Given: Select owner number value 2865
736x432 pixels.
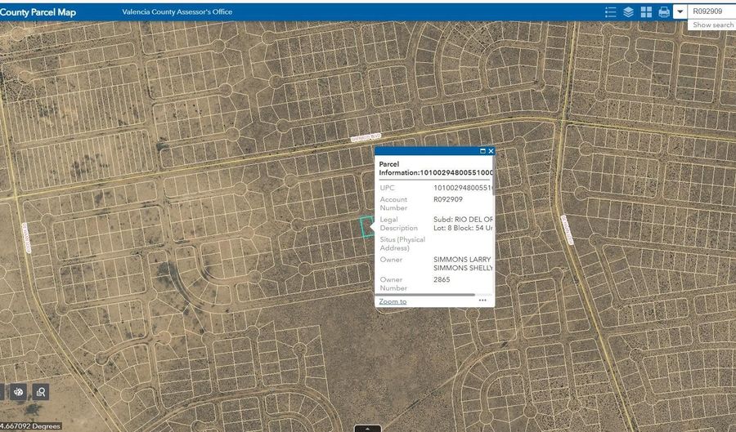Looking at the screenshot, I should (442, 279).
